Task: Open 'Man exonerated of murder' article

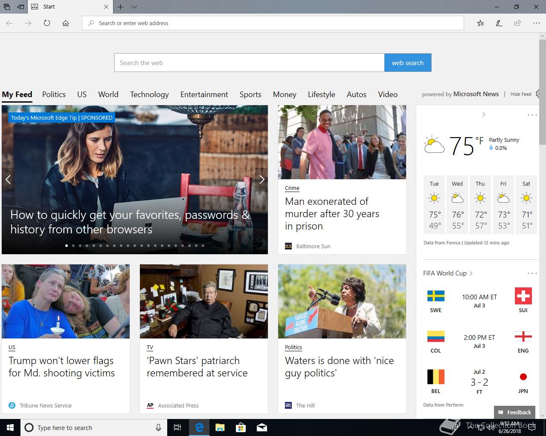Action: pos(332,214)
